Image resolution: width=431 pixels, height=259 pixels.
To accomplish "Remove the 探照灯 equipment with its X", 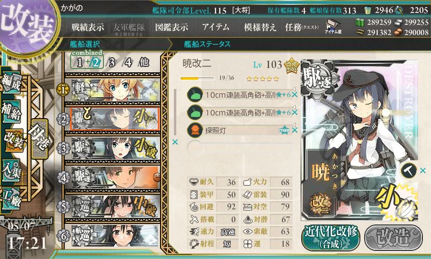I will 295,130.
